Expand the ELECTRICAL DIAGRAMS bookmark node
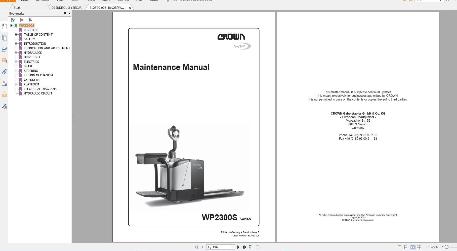 point(16,89)
